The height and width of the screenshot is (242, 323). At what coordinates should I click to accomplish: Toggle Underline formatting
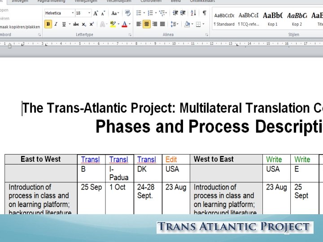[64, 24]
